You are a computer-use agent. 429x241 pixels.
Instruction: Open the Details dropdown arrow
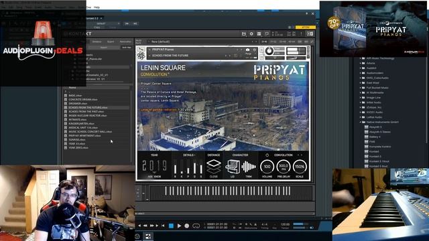(x=194, y=155)
